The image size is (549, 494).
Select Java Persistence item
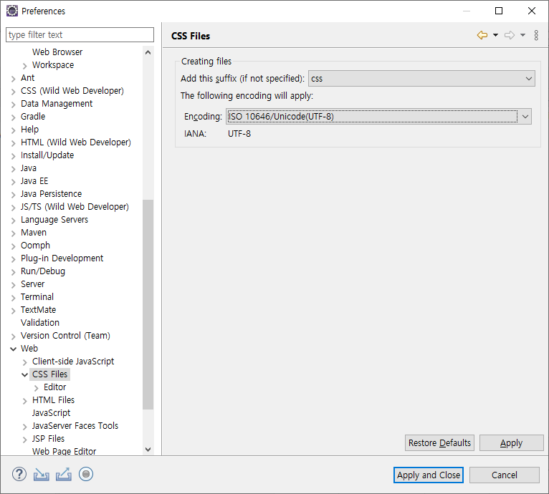(51, 194)
